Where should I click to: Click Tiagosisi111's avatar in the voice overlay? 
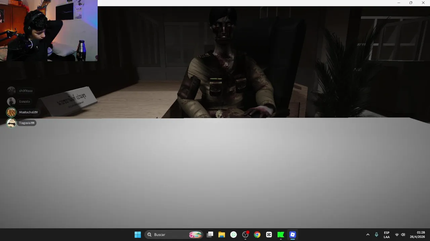pyautogui.click(x=11, y=123)
